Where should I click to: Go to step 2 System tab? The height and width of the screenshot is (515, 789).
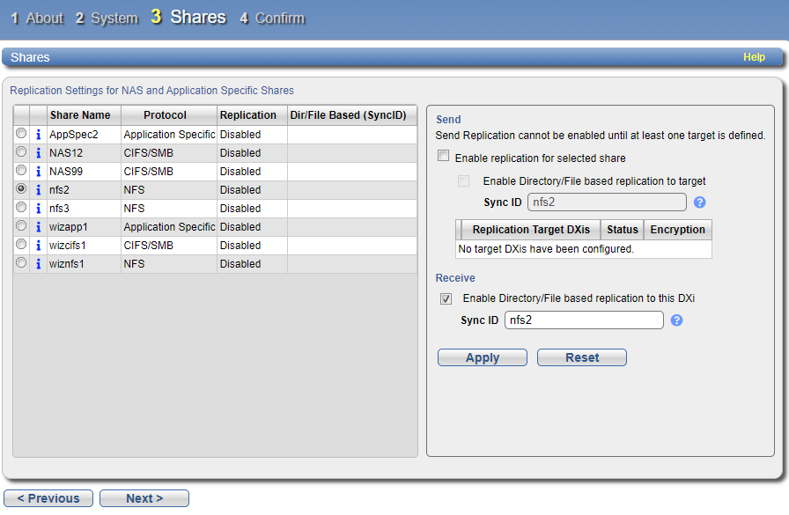[x=107, y=18]
